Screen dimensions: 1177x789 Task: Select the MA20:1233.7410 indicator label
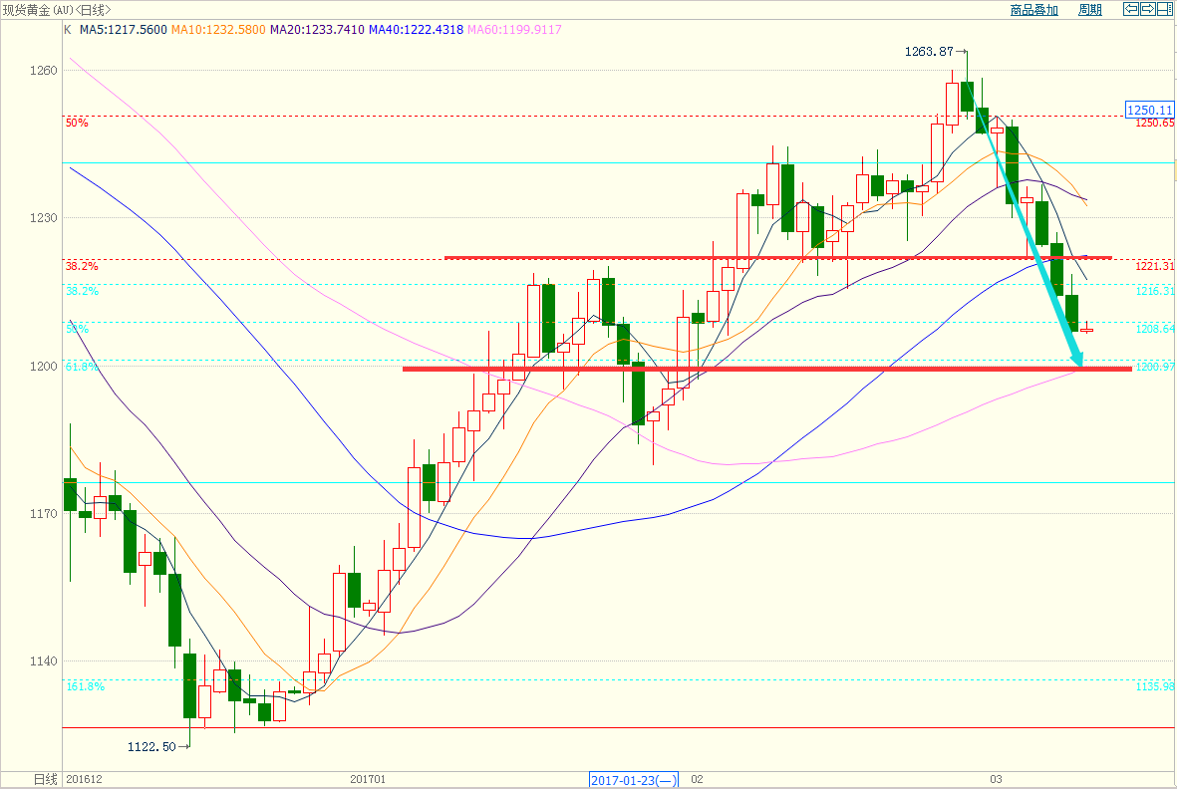point(318,30)
